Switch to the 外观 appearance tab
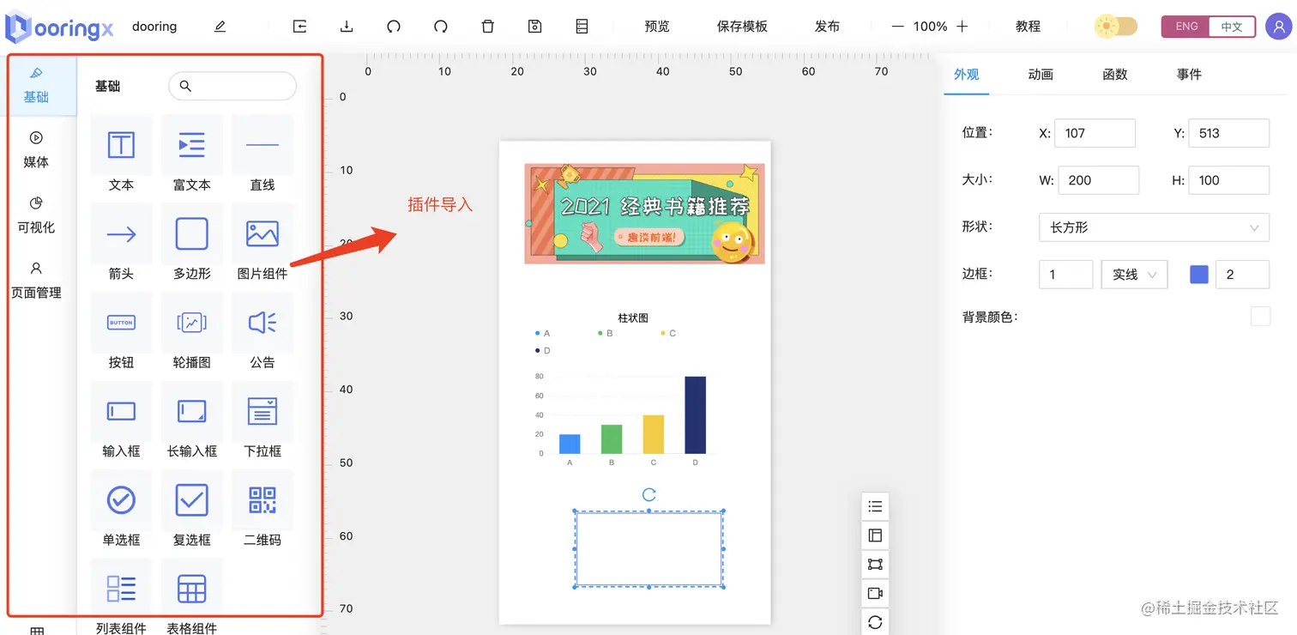This screenshot has height=635, width=1297. click(967, 75)
